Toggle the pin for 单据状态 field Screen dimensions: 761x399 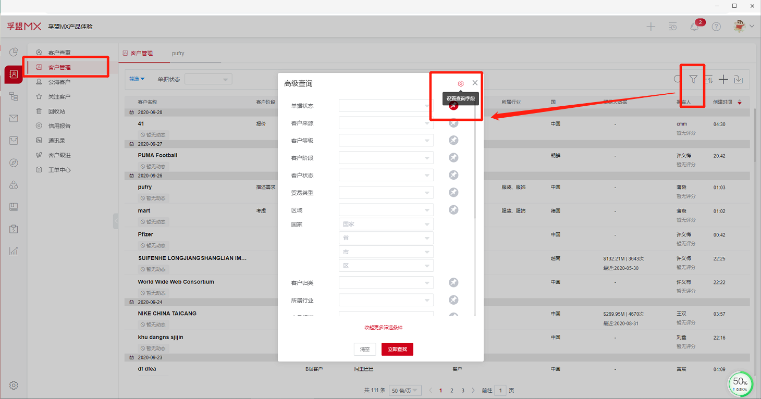(453, 106)
